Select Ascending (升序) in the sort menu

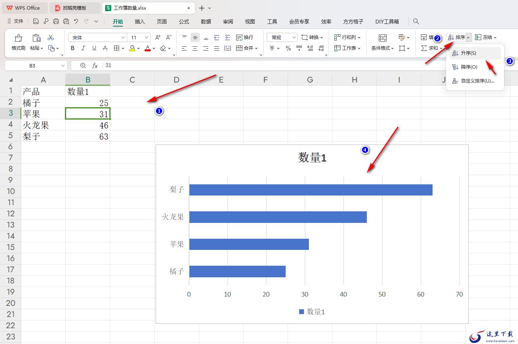click(475, 53)
